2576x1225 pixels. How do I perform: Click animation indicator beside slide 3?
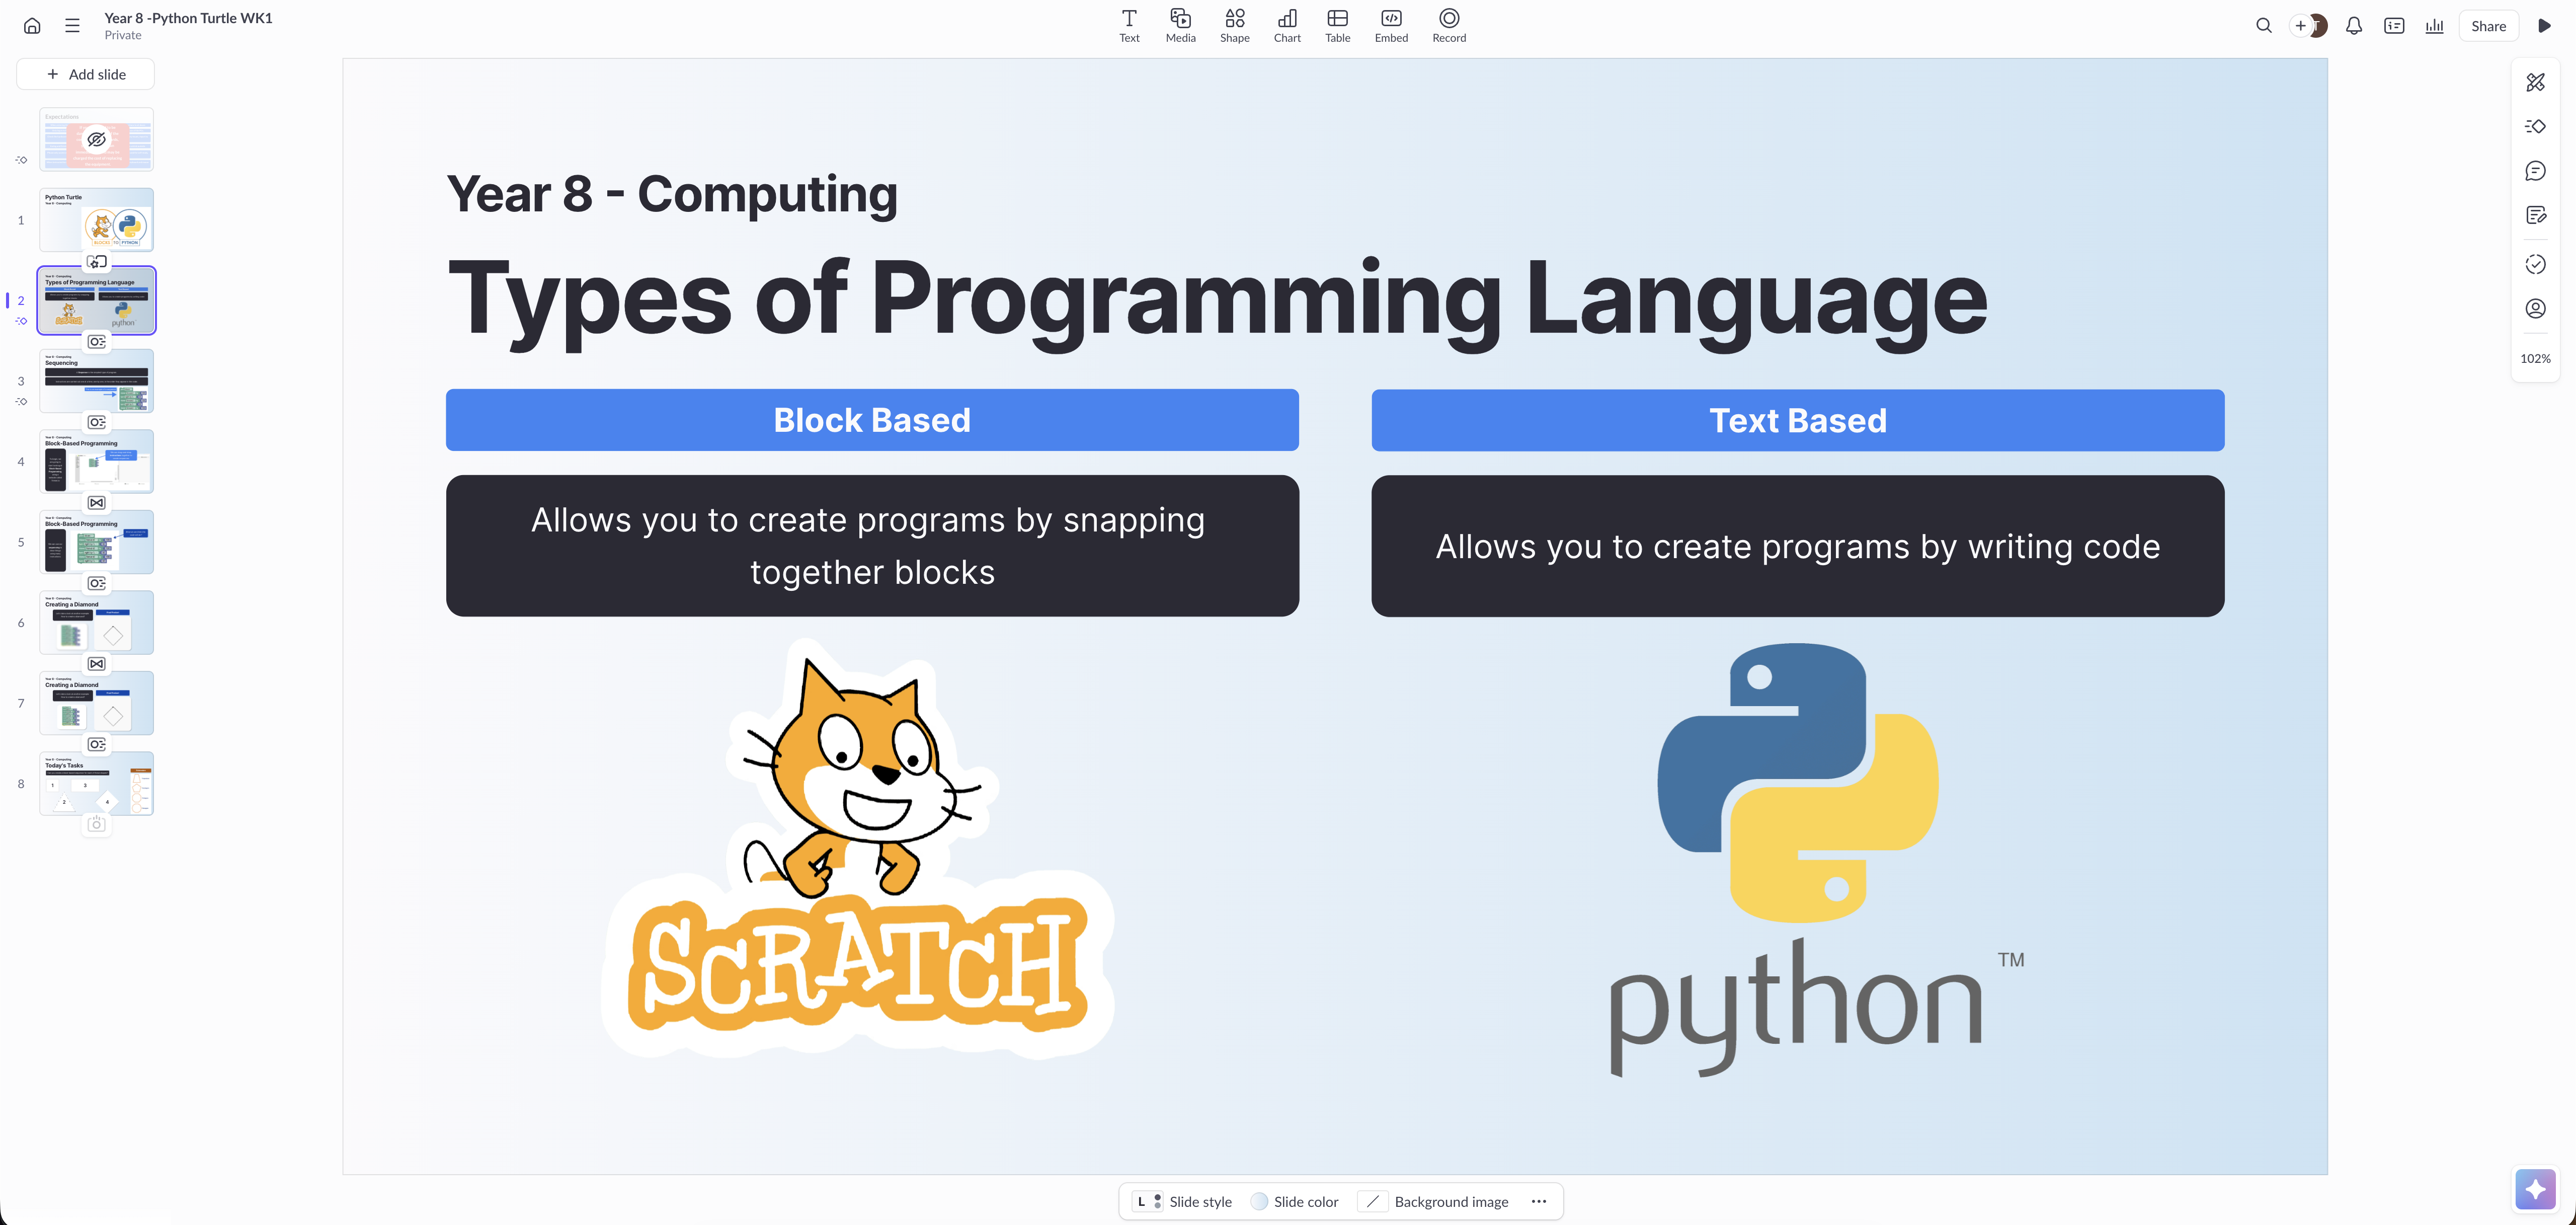[21, 402]
